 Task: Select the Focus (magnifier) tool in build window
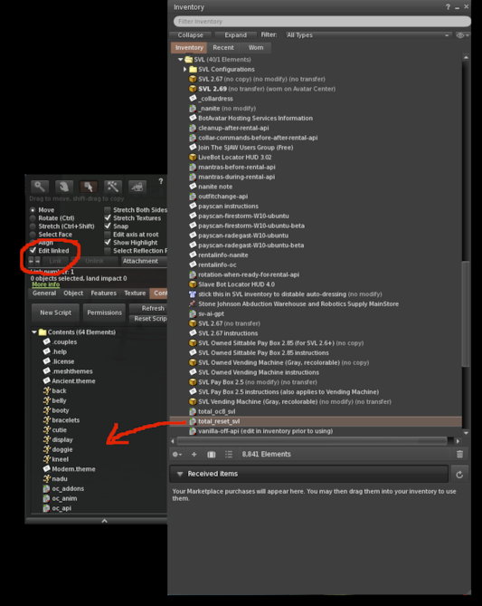pos(40,187)
